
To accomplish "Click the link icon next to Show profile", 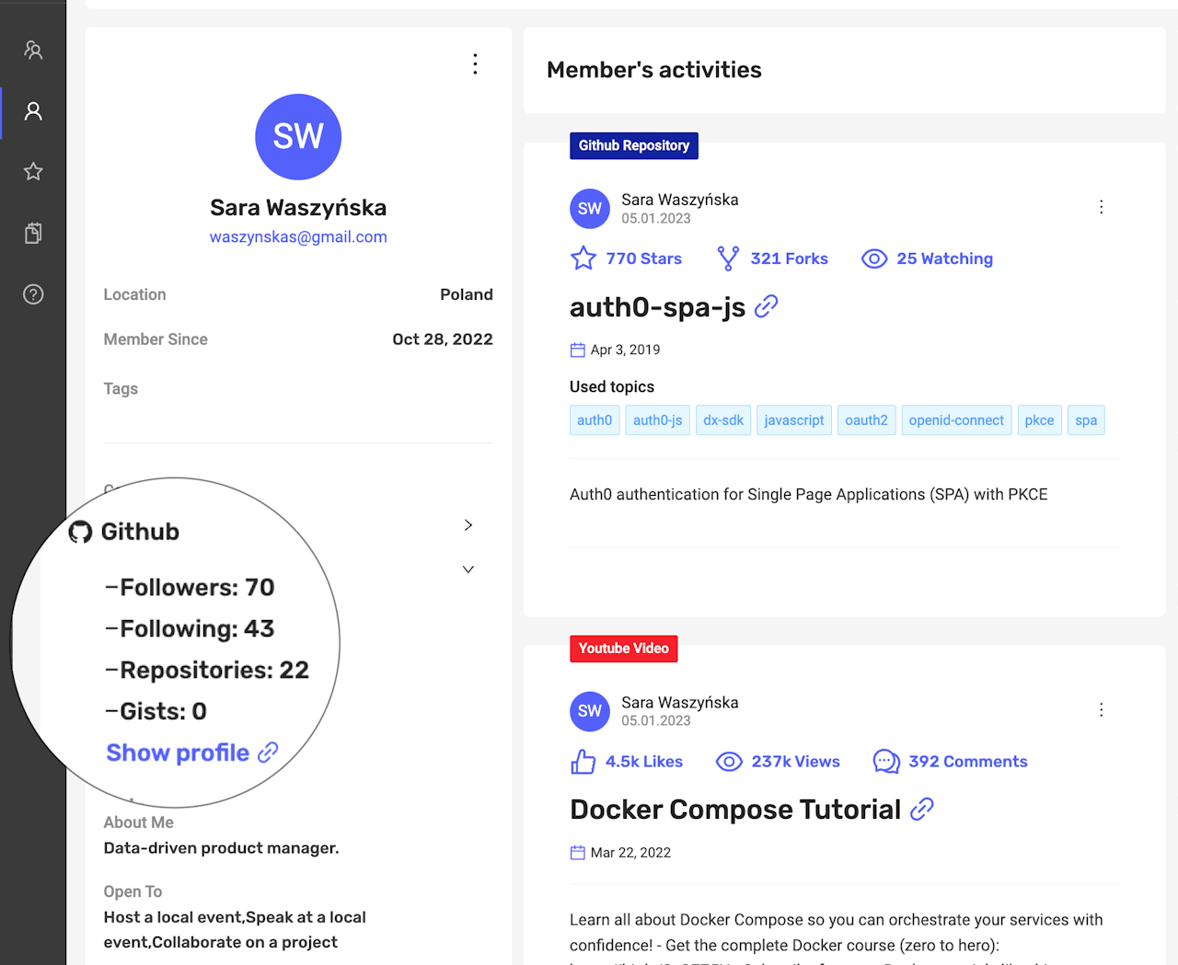I will pos(268,752).
